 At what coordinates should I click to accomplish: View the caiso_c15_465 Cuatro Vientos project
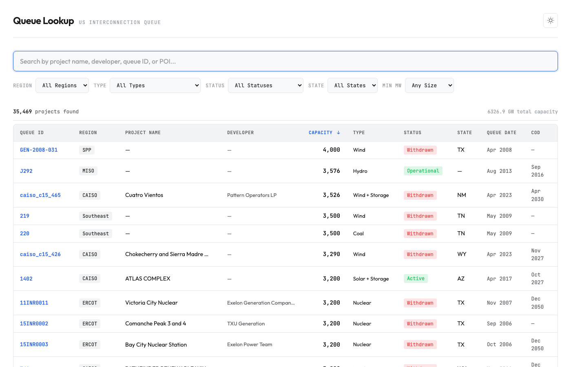click(40, 195)
